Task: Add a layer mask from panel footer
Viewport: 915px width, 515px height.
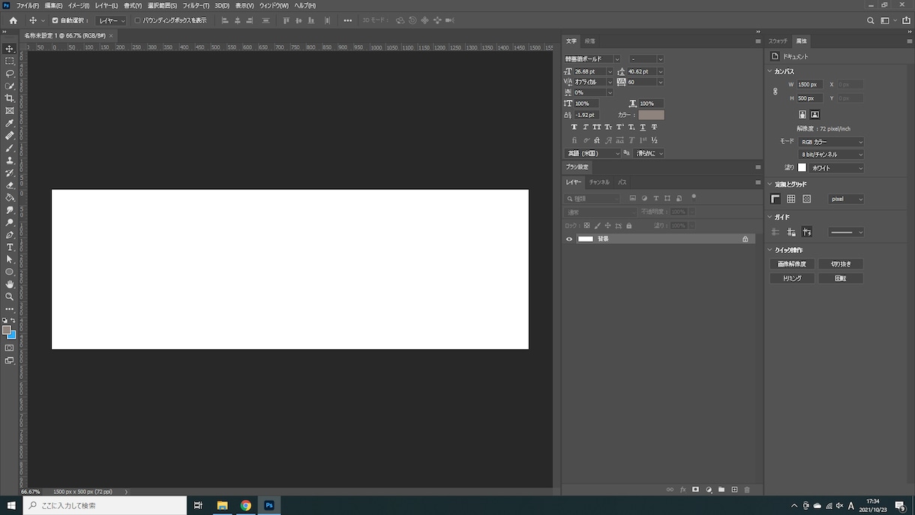Action: pos(695,489)
